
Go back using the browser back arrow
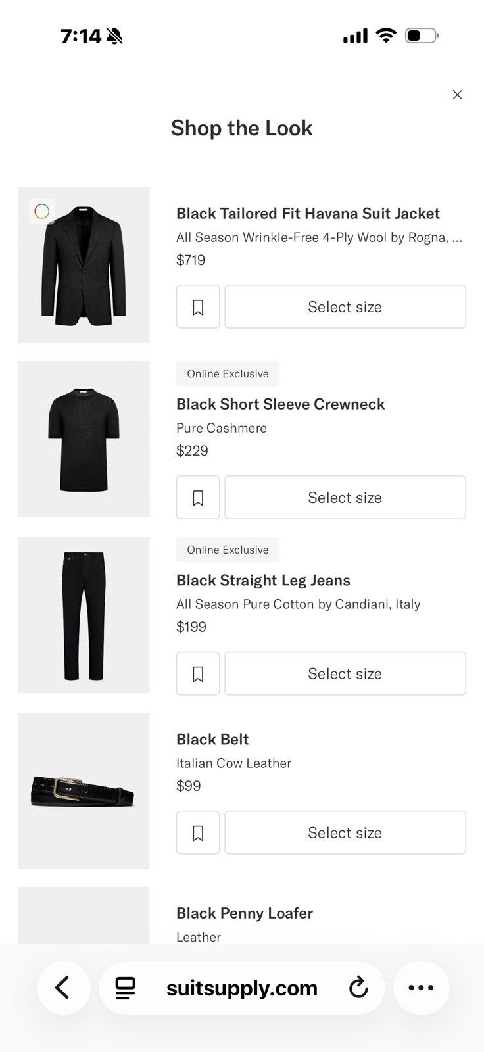(63, 988)
